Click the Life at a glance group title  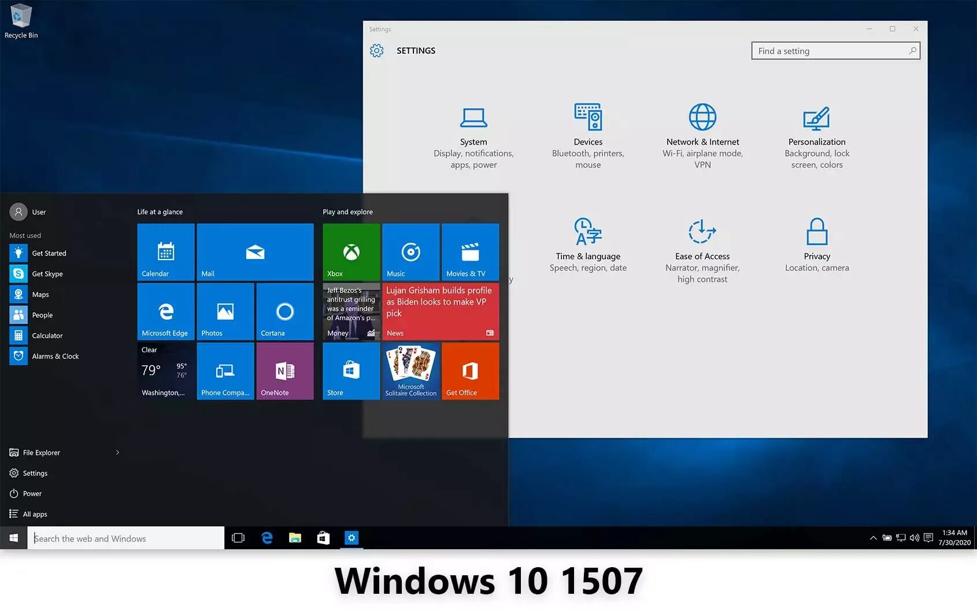coord(160,212)
